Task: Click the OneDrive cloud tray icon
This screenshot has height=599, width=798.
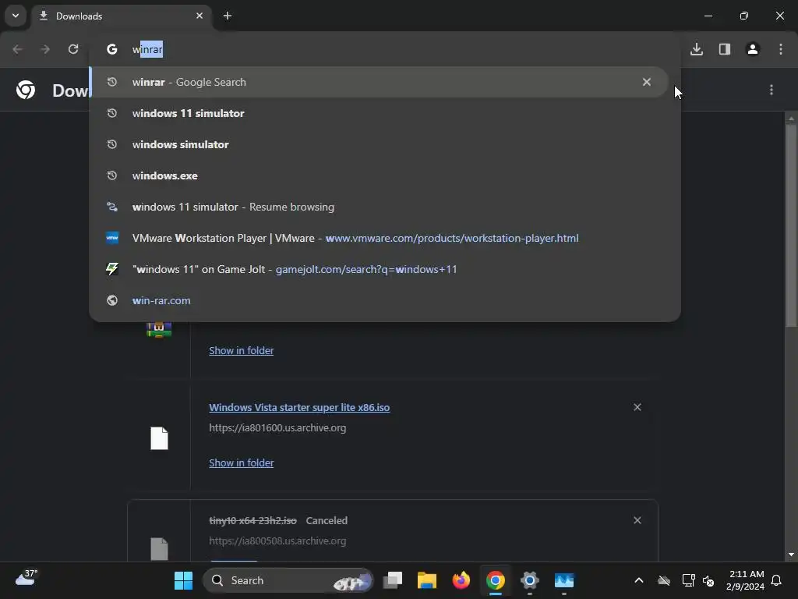Action: [664, 580]
